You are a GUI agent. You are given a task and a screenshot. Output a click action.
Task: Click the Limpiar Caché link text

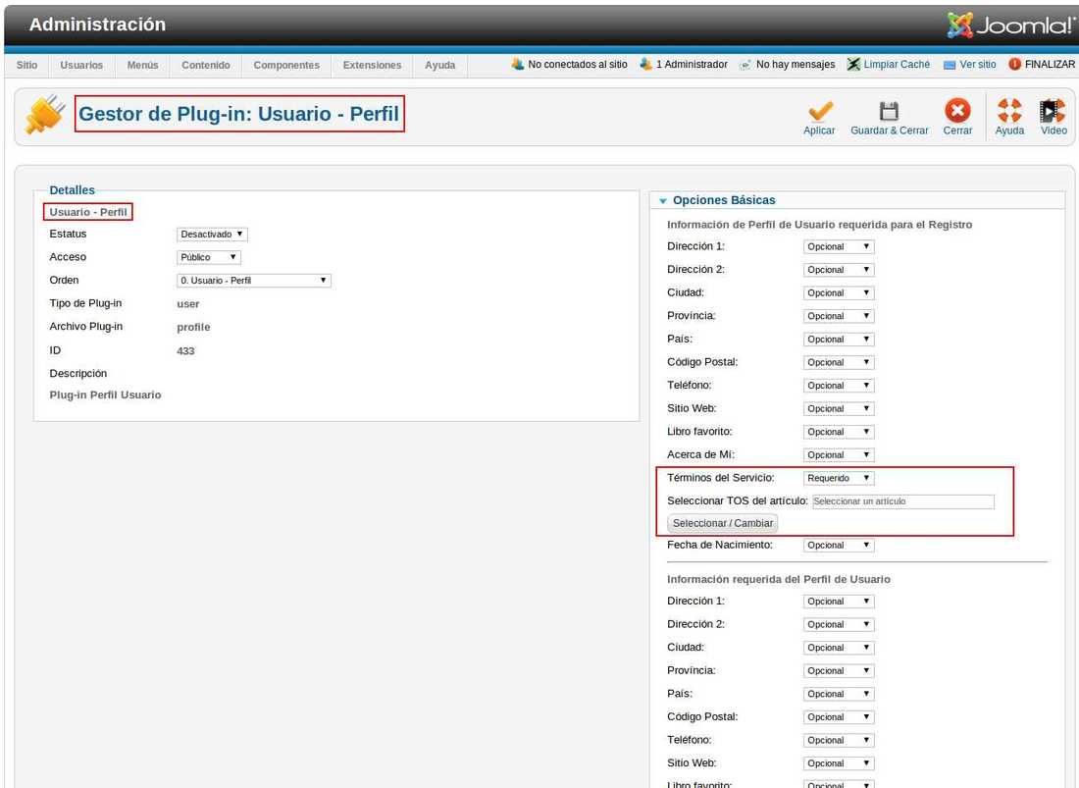coord(897,64)
